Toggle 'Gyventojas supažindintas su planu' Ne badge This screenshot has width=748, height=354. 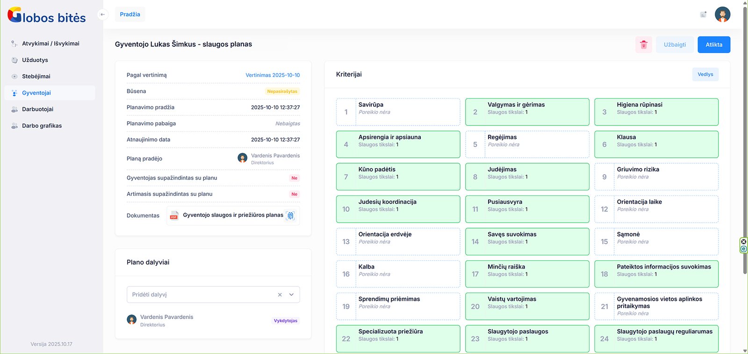[x=294, y=178]
